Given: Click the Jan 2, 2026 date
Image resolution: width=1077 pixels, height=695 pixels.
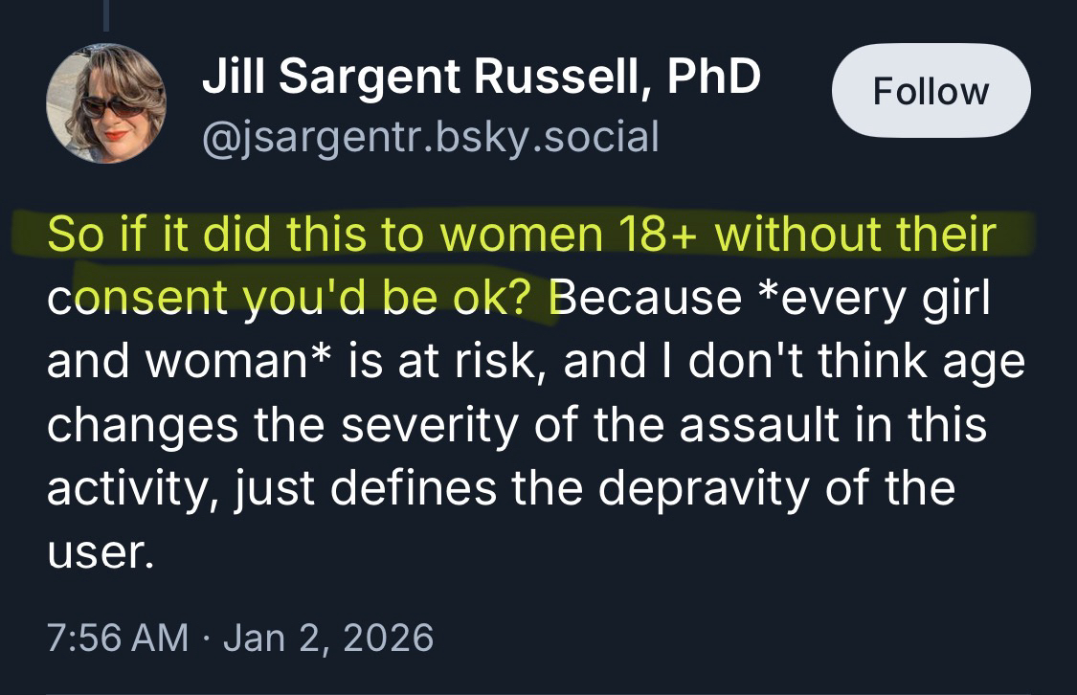Looking at the screenshot, I should pos(327,637).
